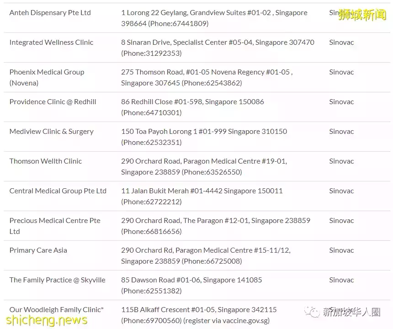
Task: Click Sinovac in the Central Medical Group row
Action: [341, 191]
